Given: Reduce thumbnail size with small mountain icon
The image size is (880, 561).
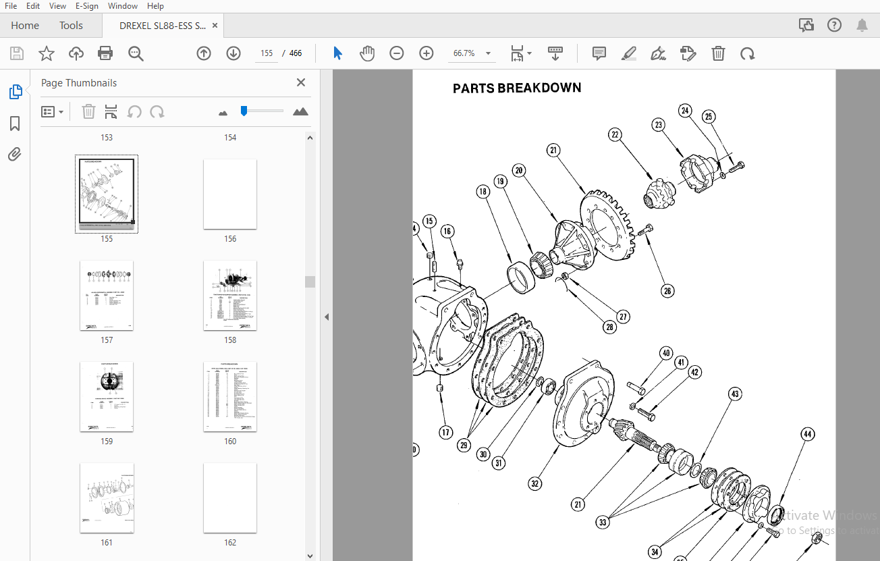Looking at the screenshot, I should [x=223, y=113].
